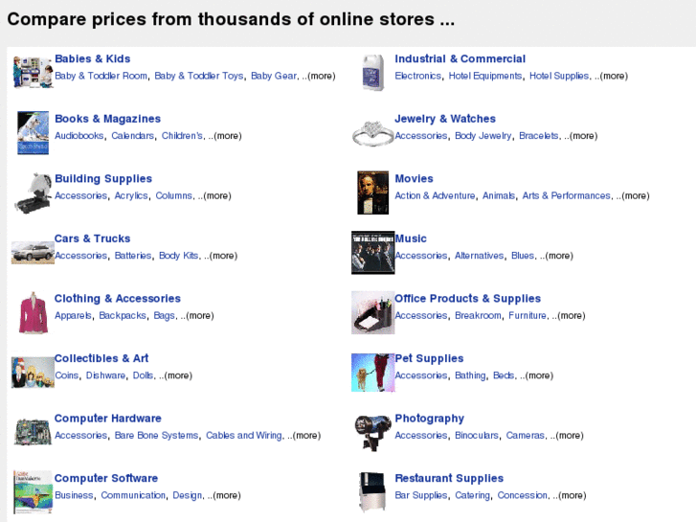This screenshot has width=696, height=522.
Task: Open the Computer Software category heading
Action: 106,479
